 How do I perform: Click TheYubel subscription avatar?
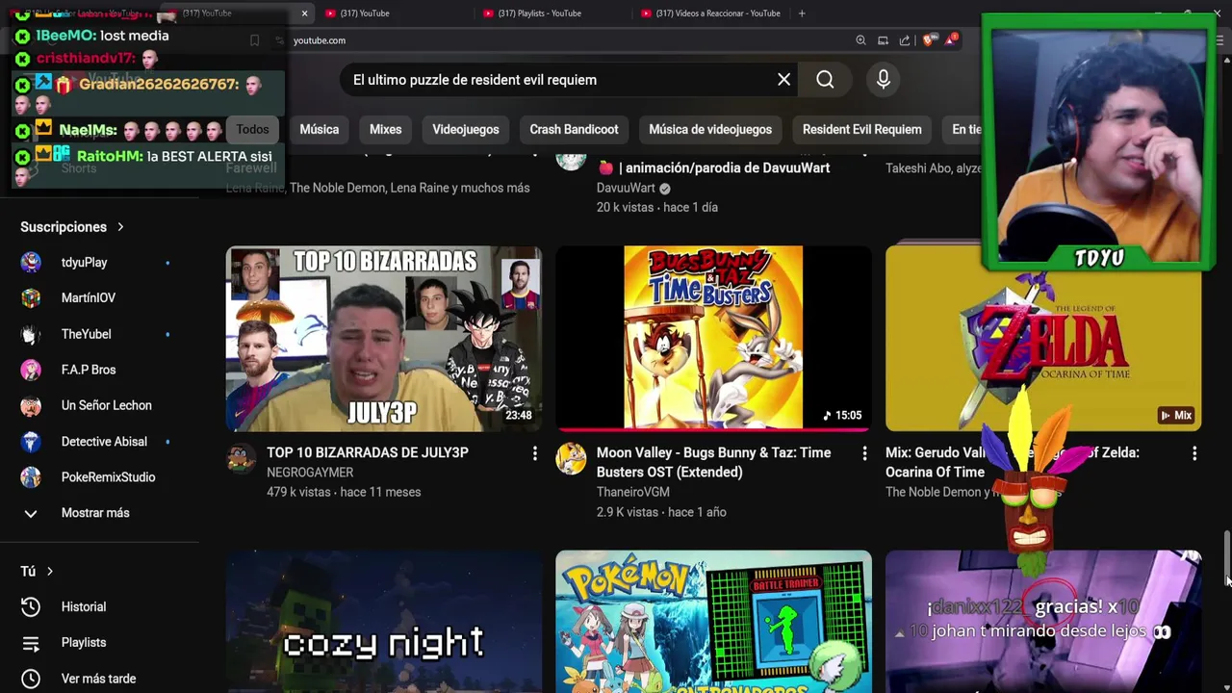[x=31, y=334]
